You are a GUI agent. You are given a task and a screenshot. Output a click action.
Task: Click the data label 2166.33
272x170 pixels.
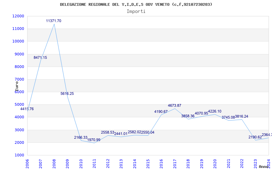81,137
